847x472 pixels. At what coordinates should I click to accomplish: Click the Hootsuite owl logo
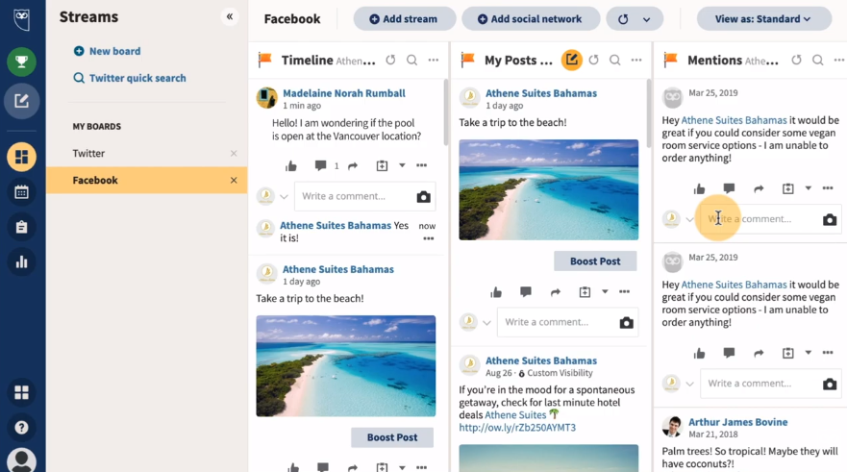click(21, 18)
